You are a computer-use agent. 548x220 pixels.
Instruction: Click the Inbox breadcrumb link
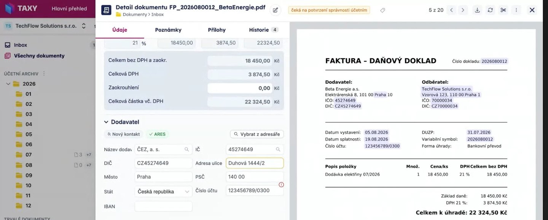tap(157, 14)
